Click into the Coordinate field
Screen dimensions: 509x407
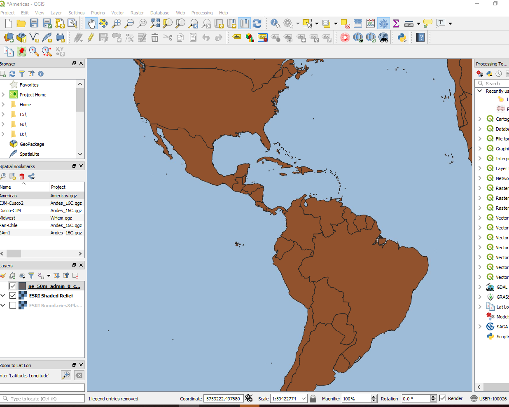[x=223, y=398]
